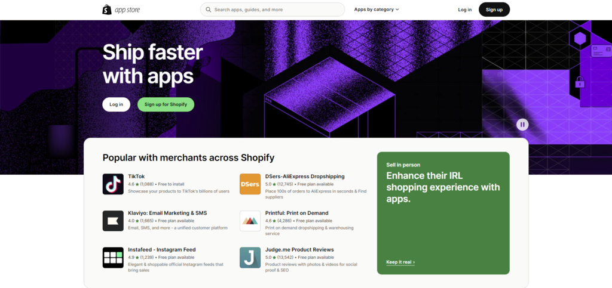The height and width of the screenshot is (288, 612).
Task: Open the DSers orange app icon
Action: point(250,184)
